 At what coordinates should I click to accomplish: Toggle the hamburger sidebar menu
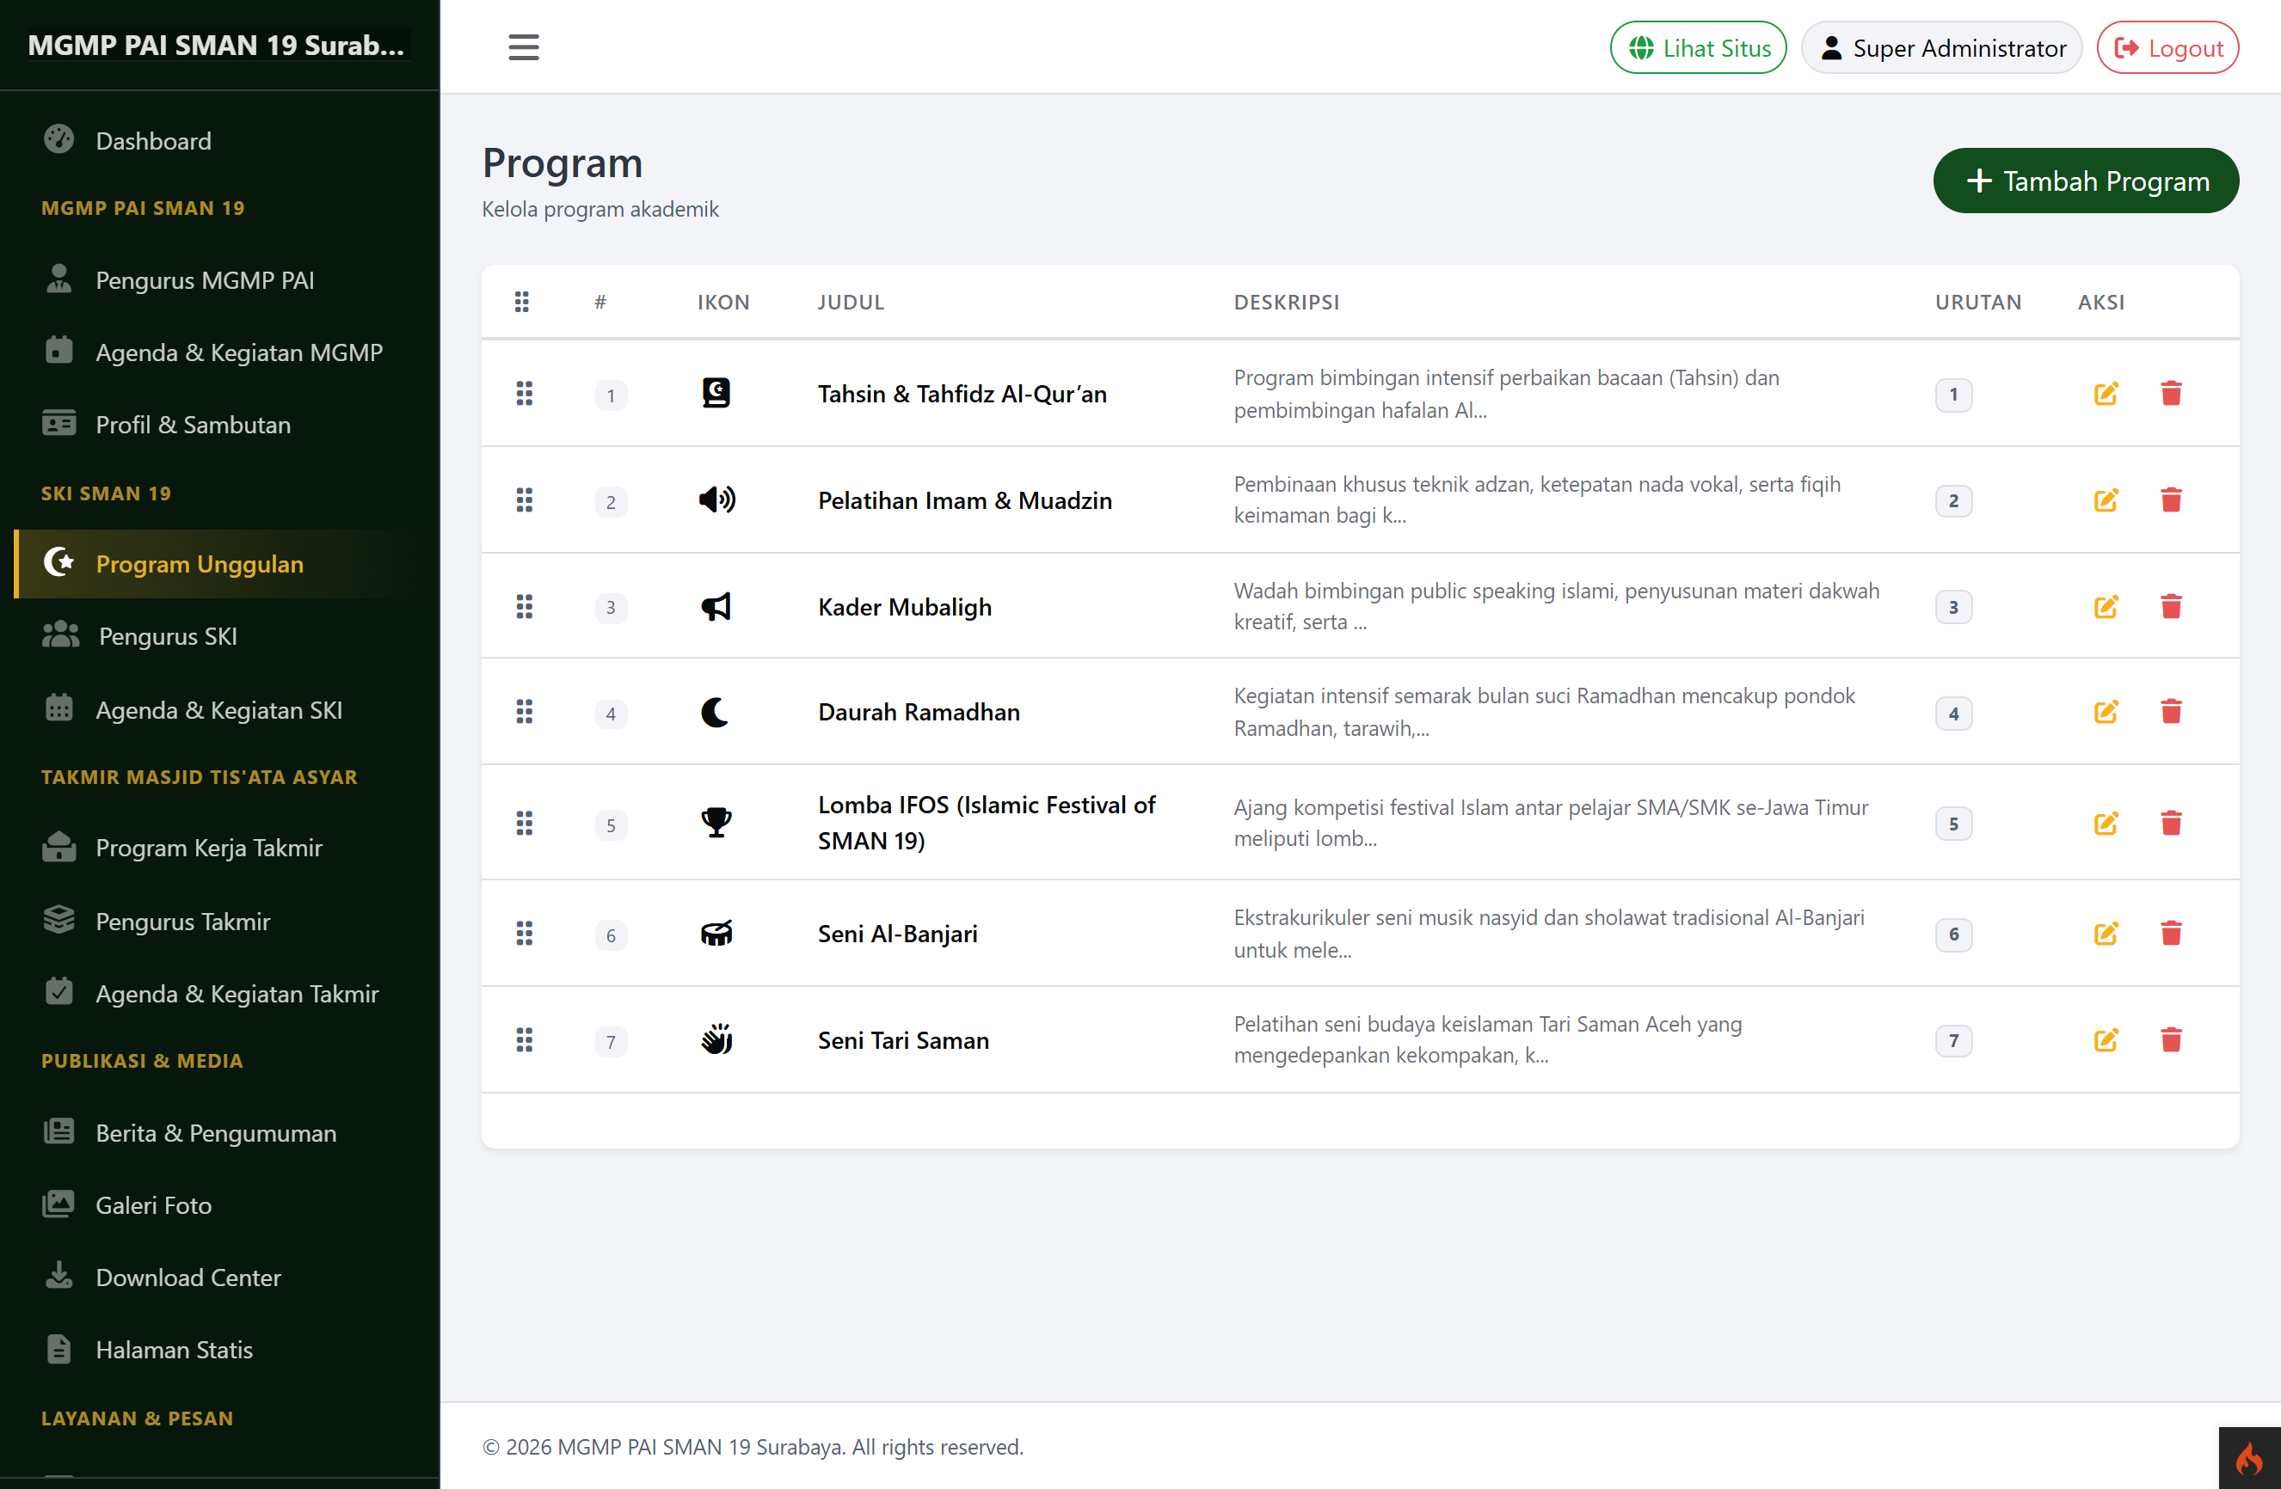[523, 47]
